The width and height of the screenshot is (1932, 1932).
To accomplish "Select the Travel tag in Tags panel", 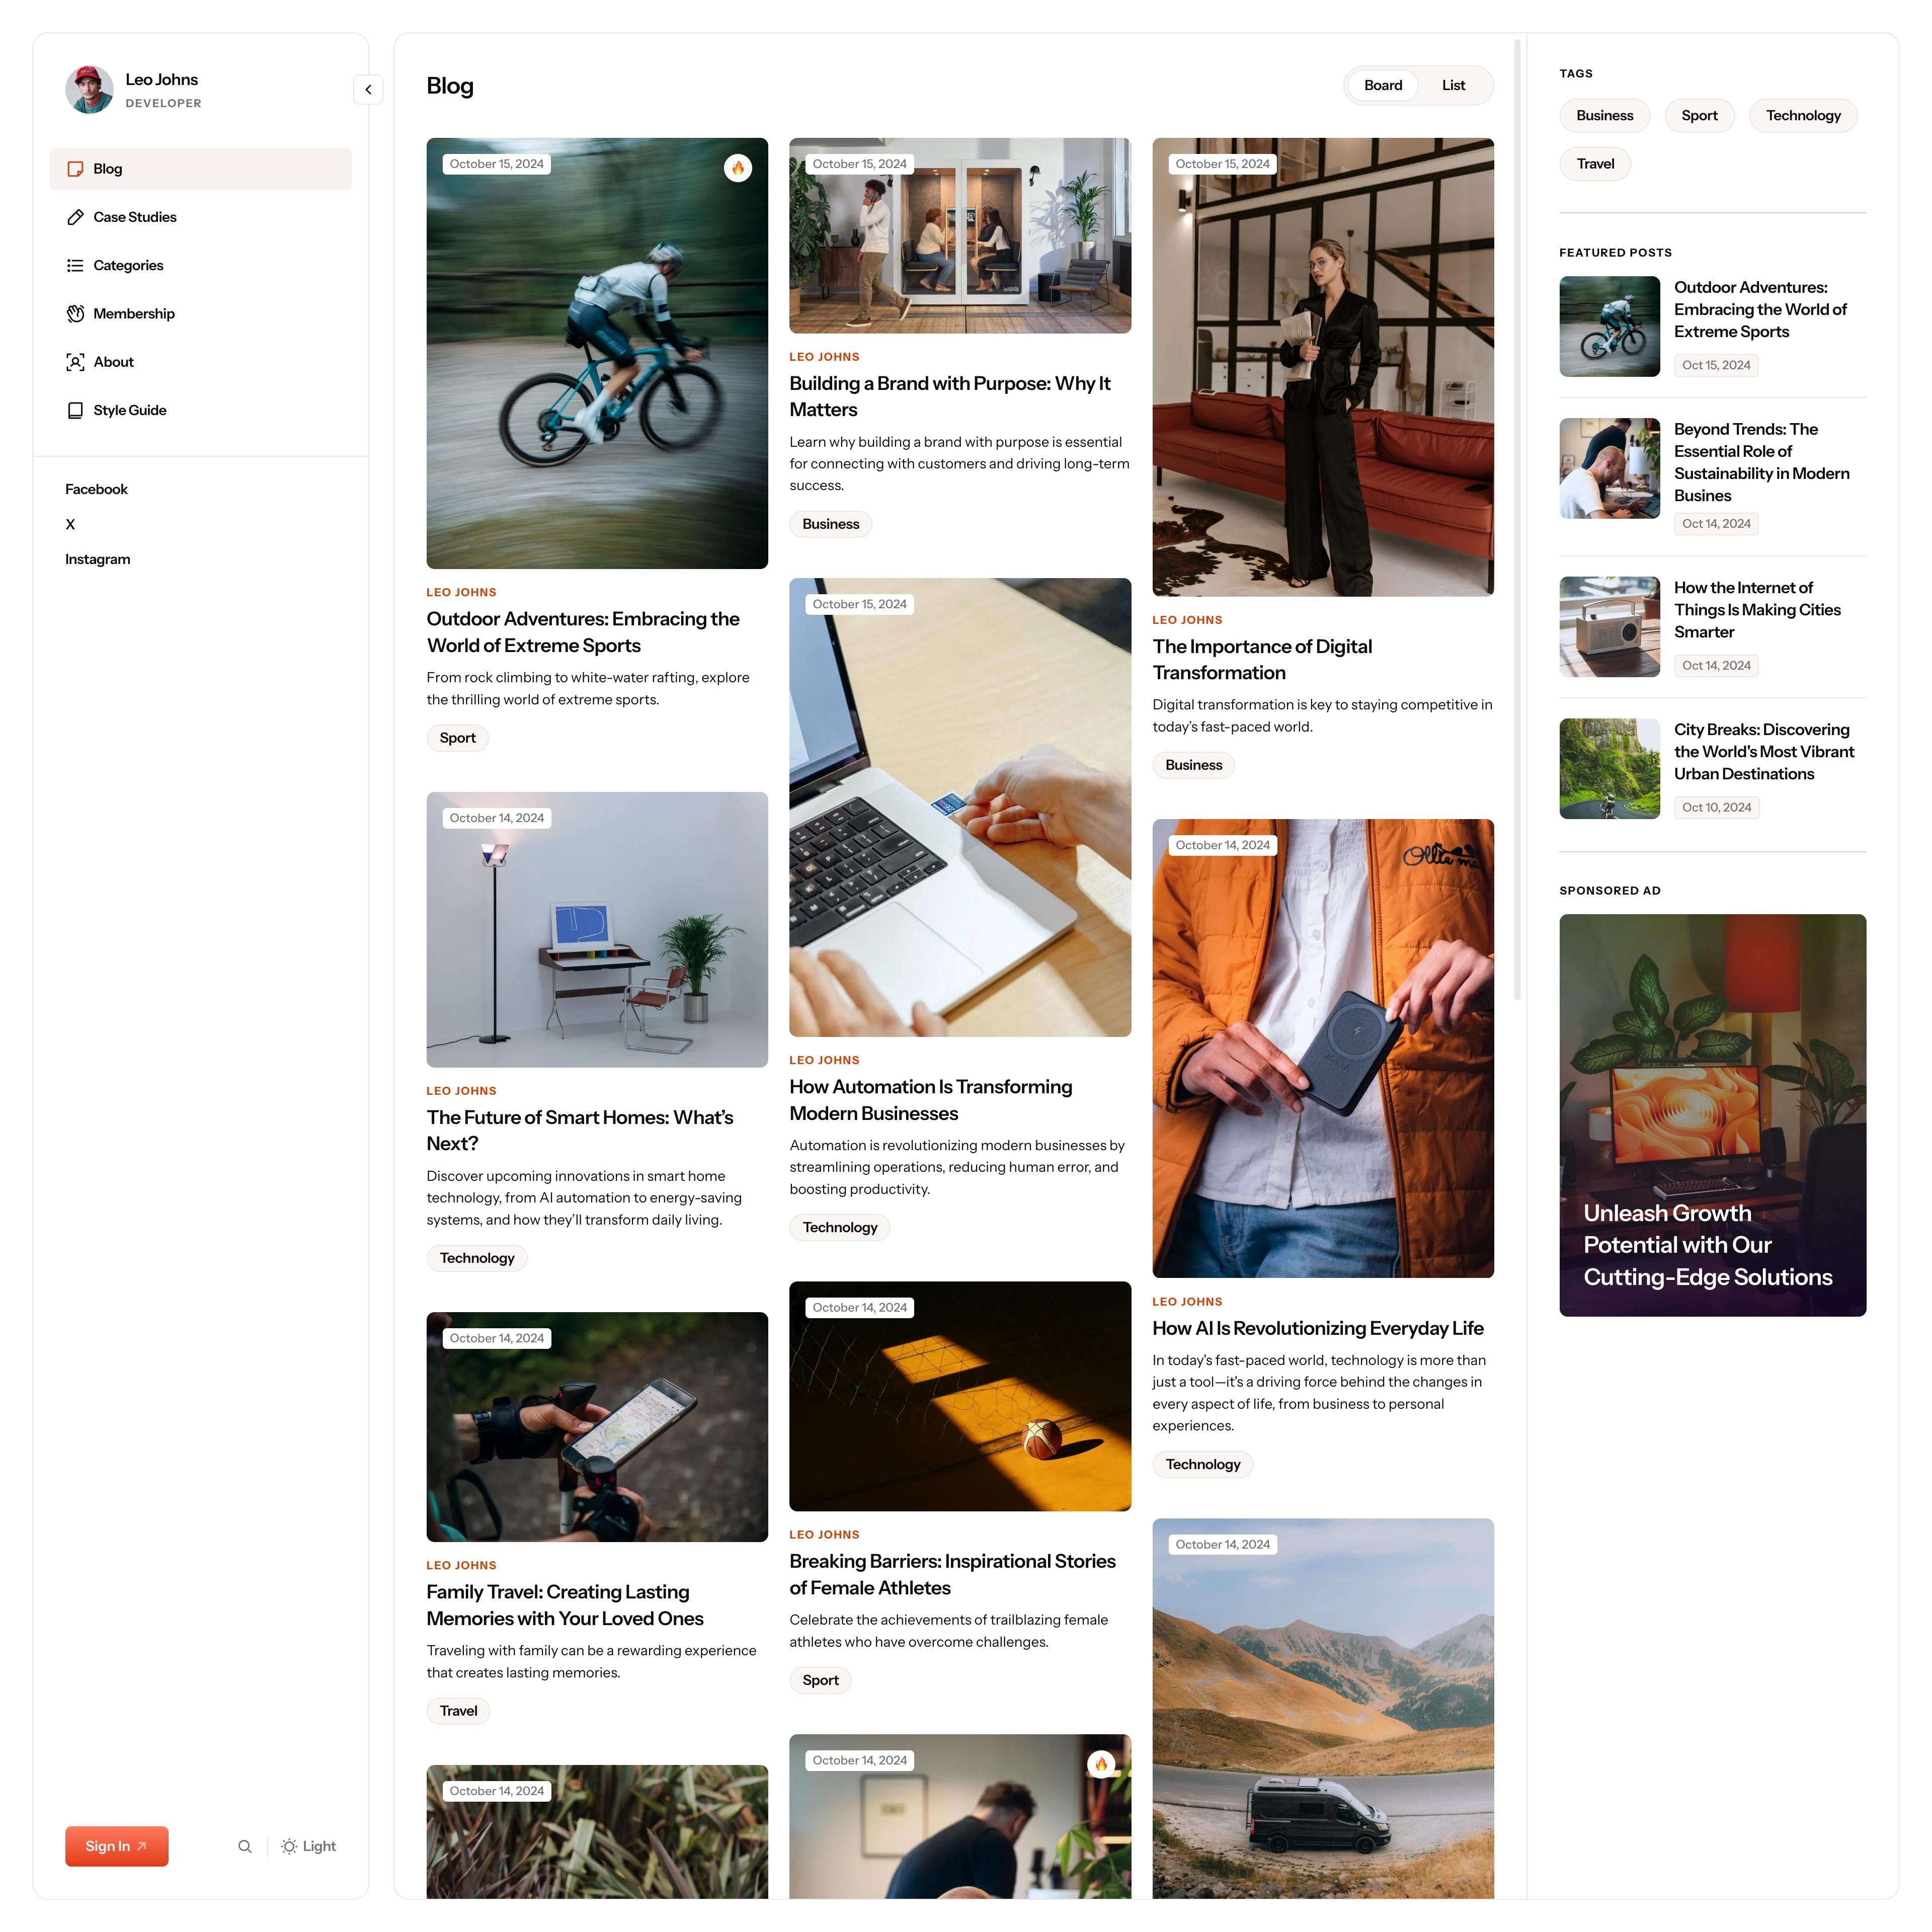I will click(x=1595, y=164).
